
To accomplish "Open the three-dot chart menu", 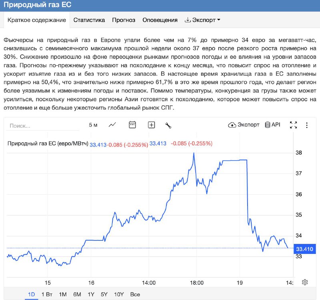I will (307, 125).
